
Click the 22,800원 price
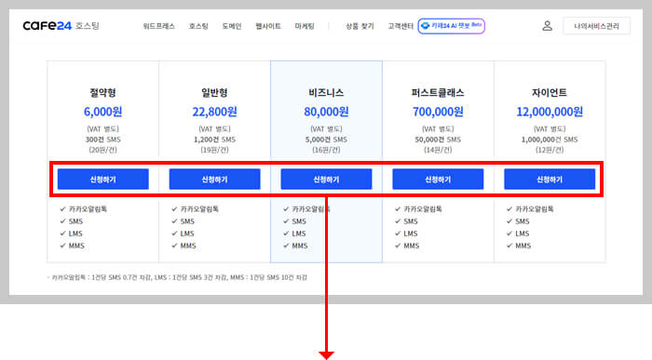[214, 112]
